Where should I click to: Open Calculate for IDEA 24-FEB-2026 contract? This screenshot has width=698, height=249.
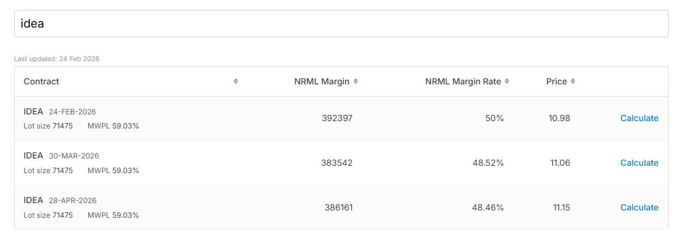pyautogui.click(x=639, y=118)
